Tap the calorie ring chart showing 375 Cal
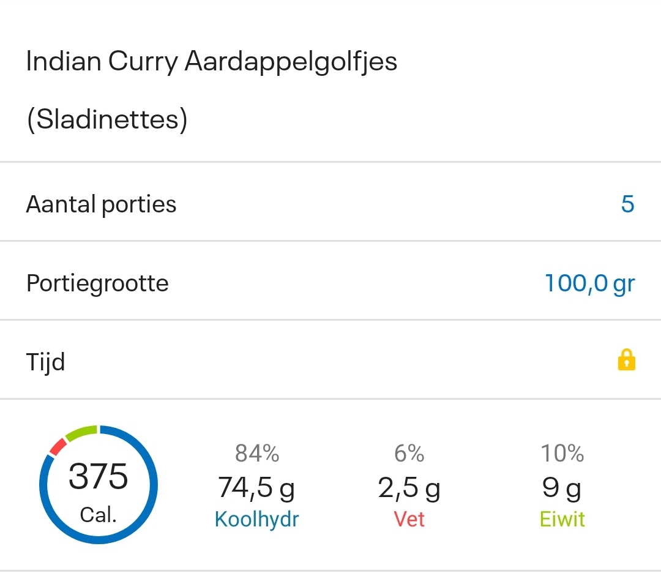This screenshot has width=661, height=576. click(x=98, y=484)
